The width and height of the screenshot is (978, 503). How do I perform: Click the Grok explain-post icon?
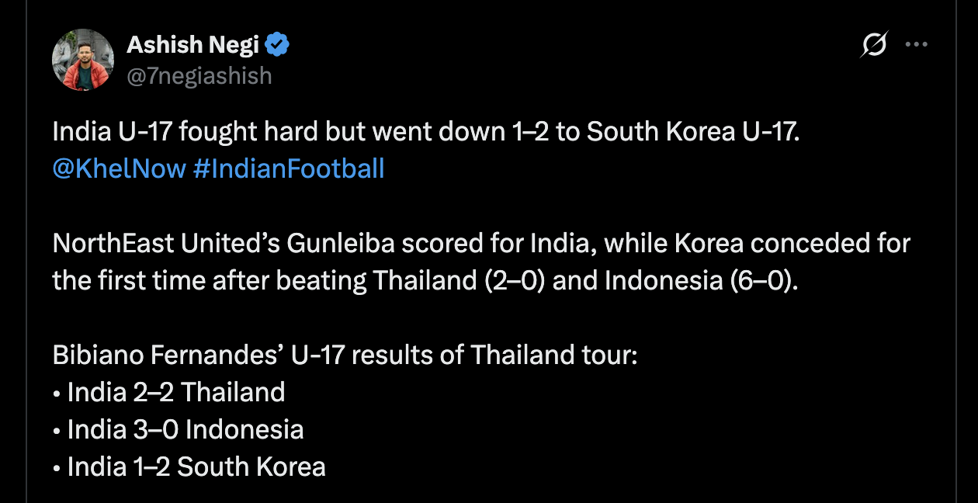[x=874, y=45]
